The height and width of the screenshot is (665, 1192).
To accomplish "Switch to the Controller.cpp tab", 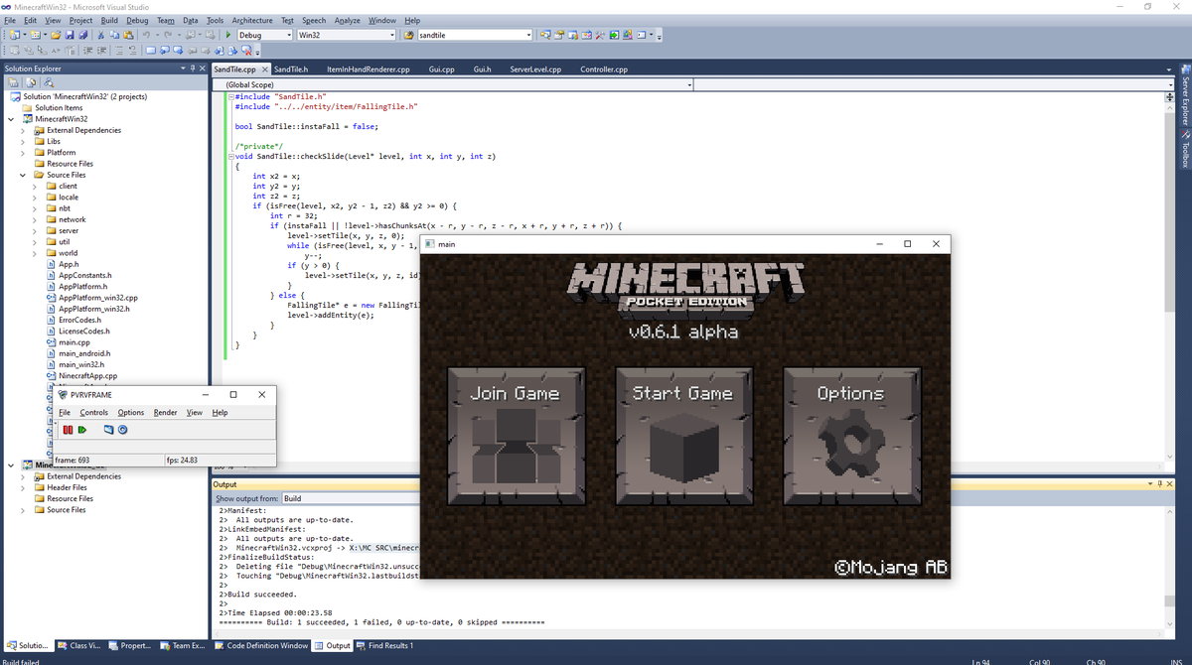I will [x=604, y=69].
